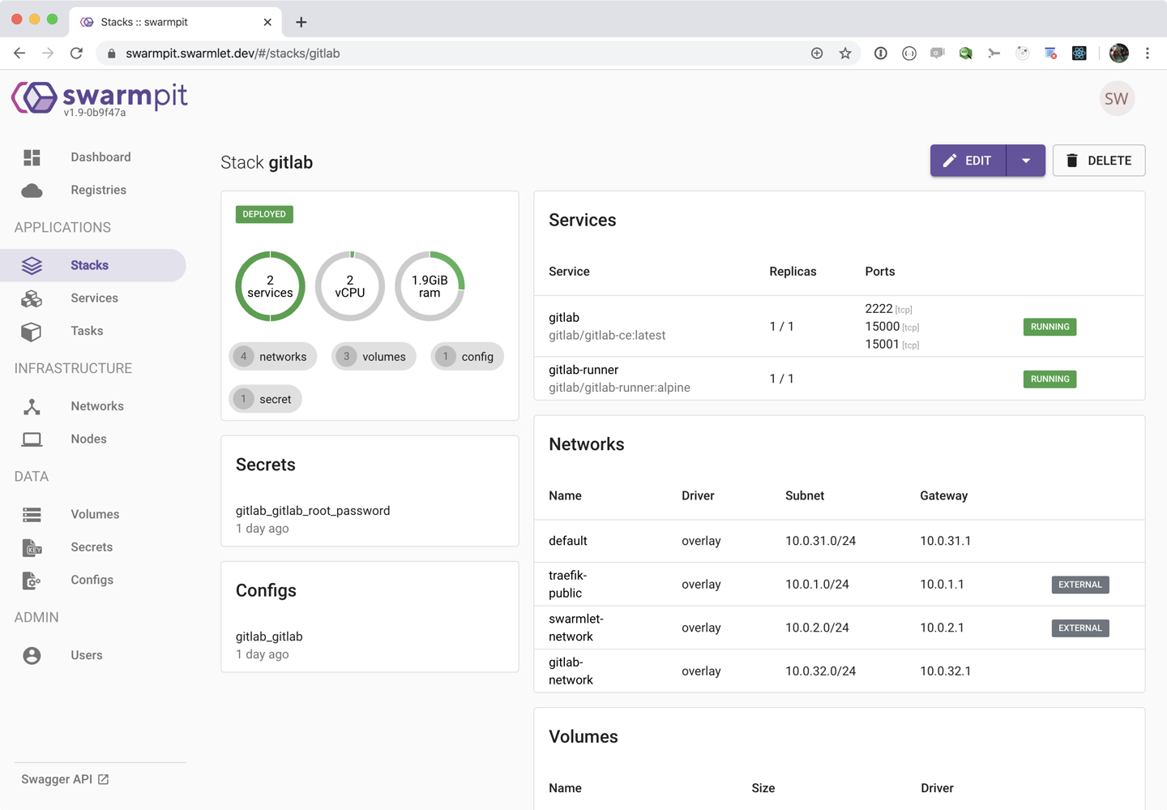Click the Nodes monitor icon
The height and width of the screenshot is (810, 1167).
[32, 439]
